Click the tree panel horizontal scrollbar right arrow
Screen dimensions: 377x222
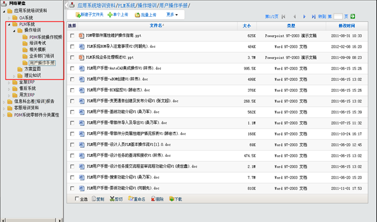click(60, 220)
